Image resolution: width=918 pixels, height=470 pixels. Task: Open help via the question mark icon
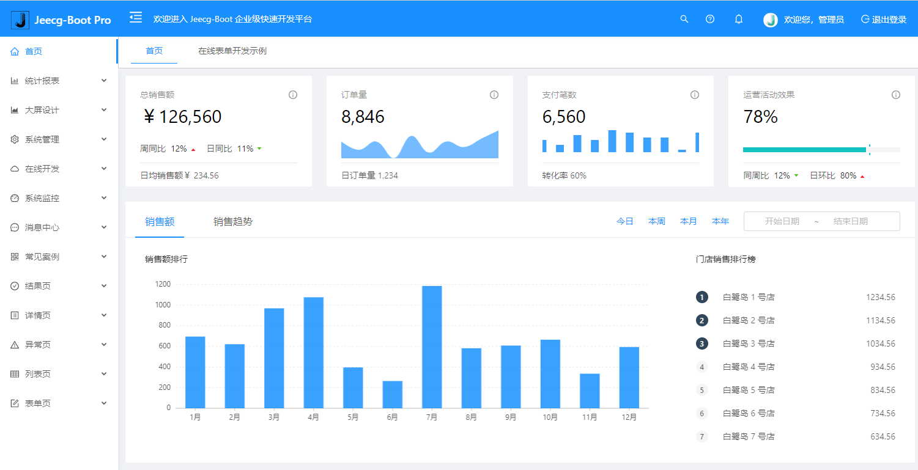710,19
